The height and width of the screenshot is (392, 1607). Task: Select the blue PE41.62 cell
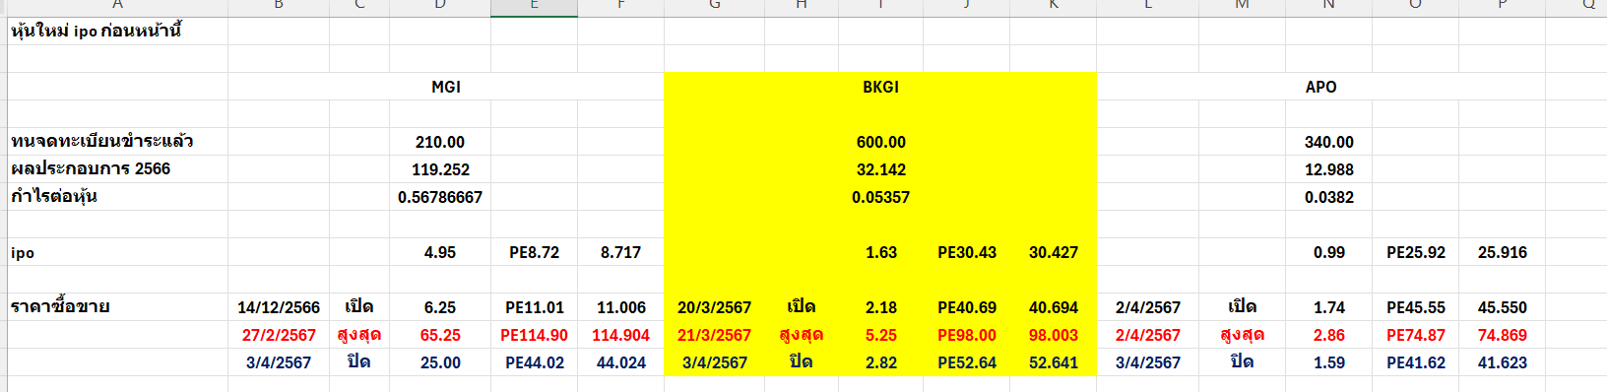(x=1415, y=362)
